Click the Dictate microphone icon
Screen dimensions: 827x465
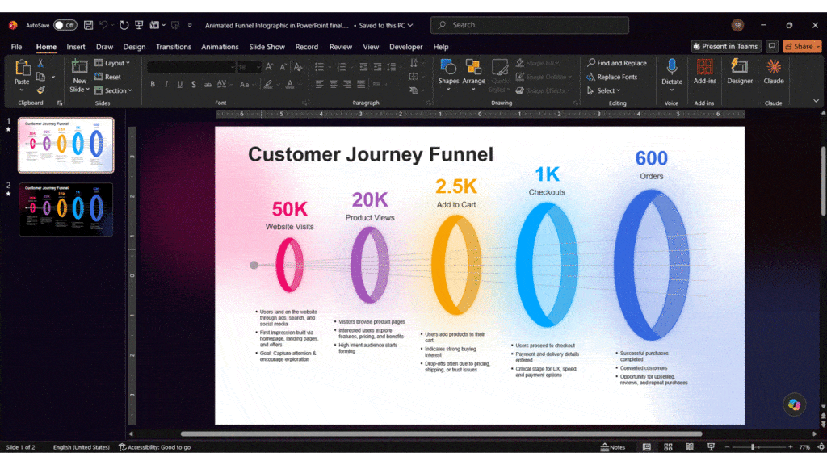tap(671, 67)
